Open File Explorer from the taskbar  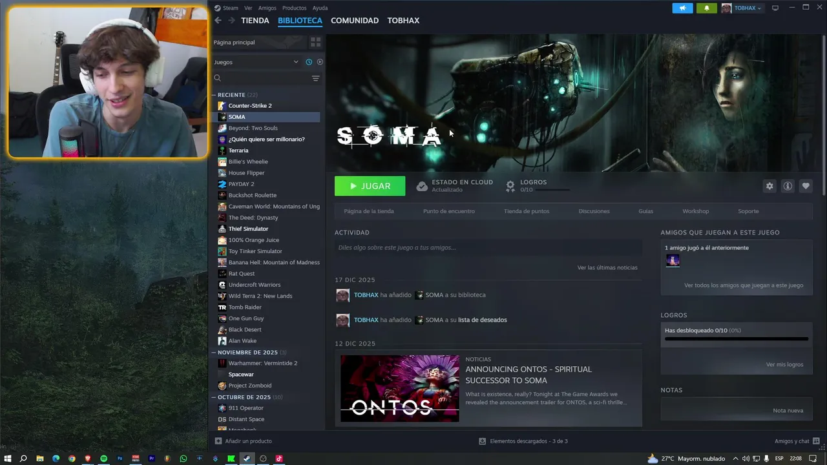(x=40, y=459)
